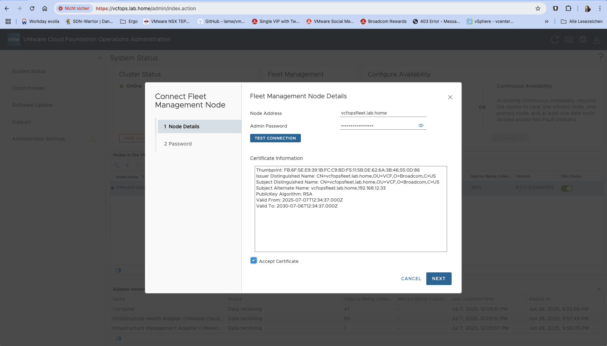This screenshot has height=346, width=607.
Task: Show more bookmarks via double chevron
Action: (546, 21)
